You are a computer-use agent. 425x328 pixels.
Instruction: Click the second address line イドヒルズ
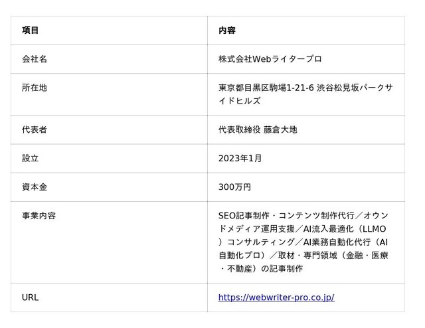pos(240,101)
